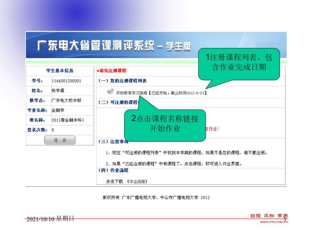Visit the www.crtvu.edu.cn link
This screenshot has width=313, height=234.
click(274, 222)
